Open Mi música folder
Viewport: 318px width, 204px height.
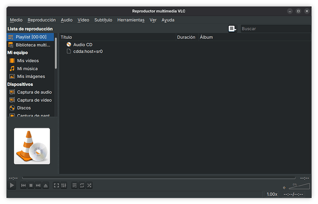point(30,69)
